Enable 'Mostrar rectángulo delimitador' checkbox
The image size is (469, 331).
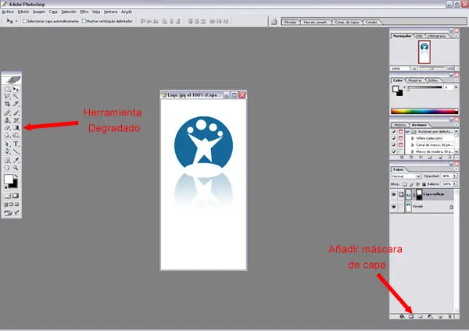pyautogui.click(x=84, y=21)
